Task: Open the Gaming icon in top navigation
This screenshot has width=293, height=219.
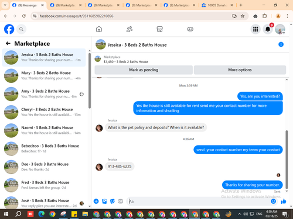Action: (190, 29)
